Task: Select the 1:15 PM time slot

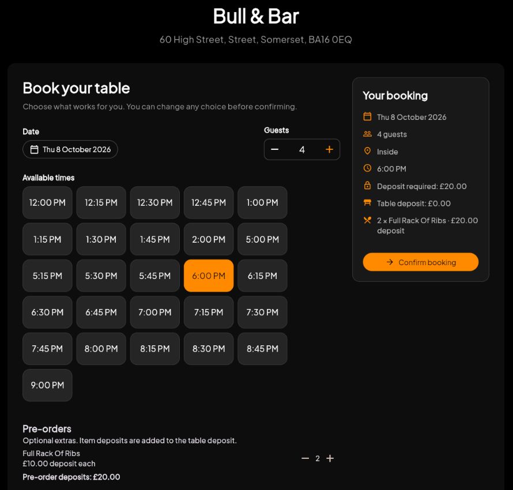Action: (47, 239)
